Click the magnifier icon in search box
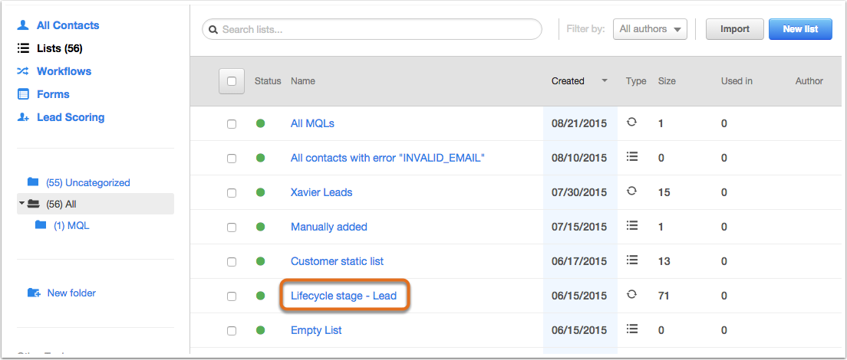 click(213, 29)
